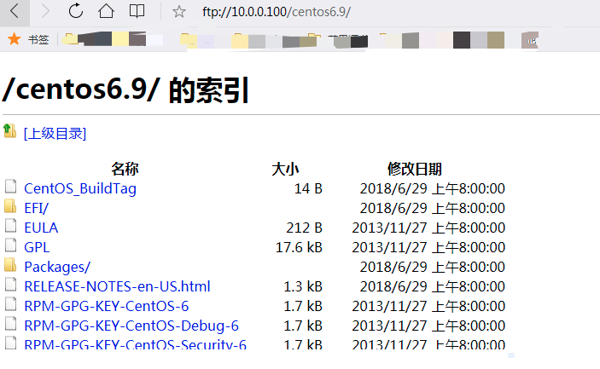Reload the page with the refresh icon
600x369 pixels.
76,11
